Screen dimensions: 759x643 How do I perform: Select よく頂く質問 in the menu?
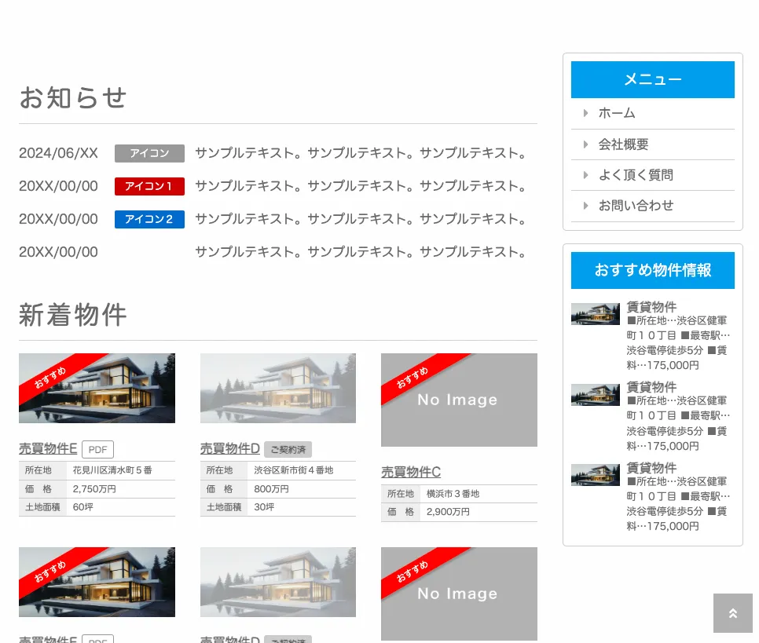(x=636, y=175)
